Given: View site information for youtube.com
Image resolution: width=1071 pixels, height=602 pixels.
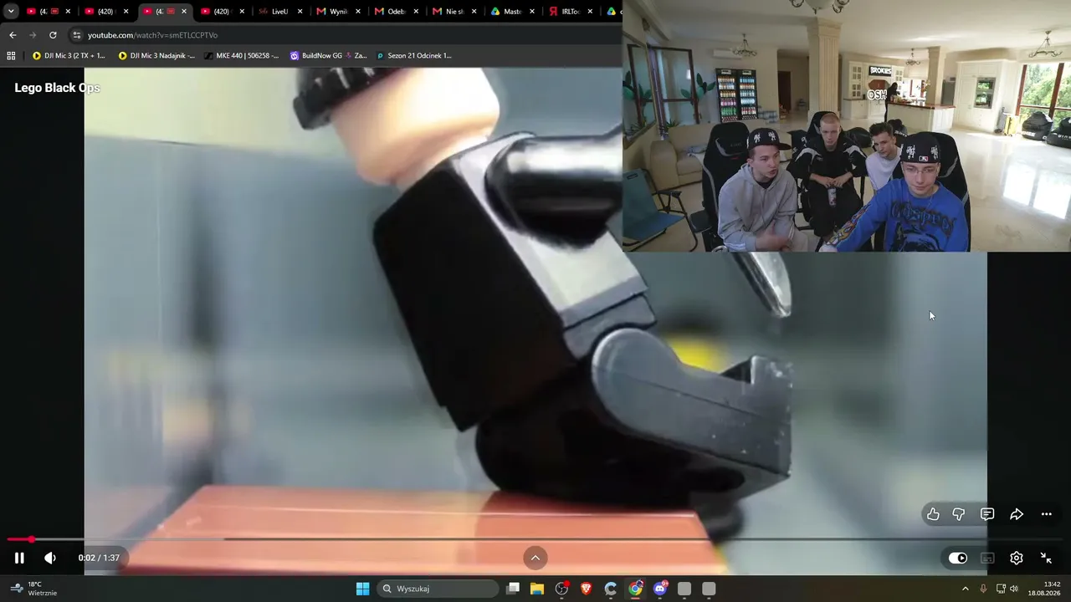Looking at the screenshot, I should pyautogui.click(x=77, y=35).
